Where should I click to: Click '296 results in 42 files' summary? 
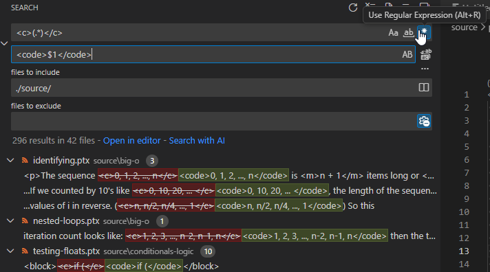click(x=54, y=141)
